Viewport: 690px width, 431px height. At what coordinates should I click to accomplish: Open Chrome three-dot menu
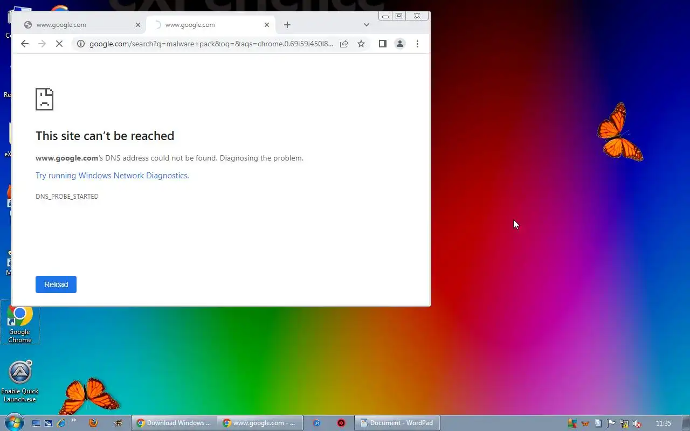(x=417, y=44)
